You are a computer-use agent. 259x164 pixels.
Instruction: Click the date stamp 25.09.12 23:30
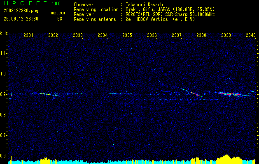coord(21,19)
